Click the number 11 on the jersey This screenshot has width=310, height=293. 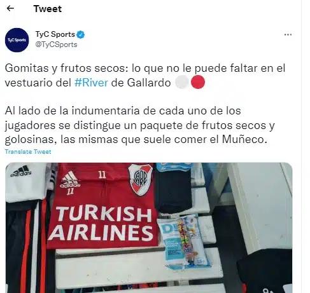coord(102,175)
